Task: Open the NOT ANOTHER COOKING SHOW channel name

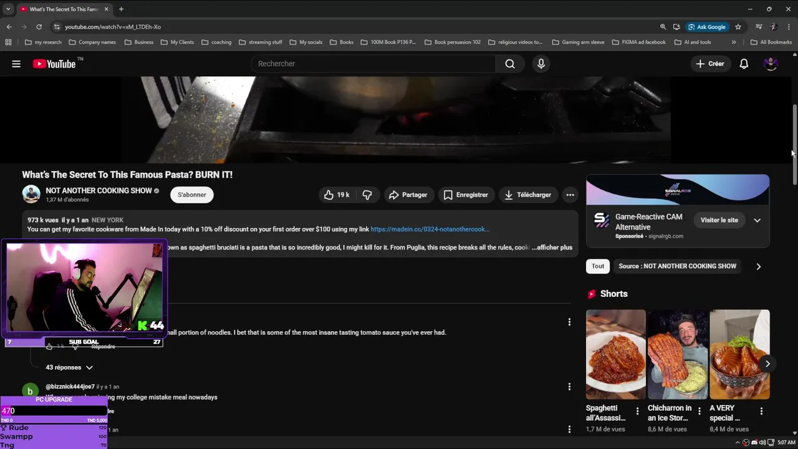Action: click(99, 191)
